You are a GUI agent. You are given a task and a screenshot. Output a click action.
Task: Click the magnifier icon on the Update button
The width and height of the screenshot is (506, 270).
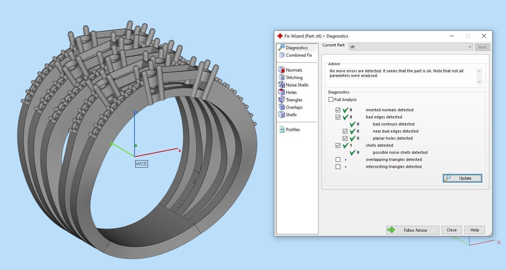tap(448, 178)
